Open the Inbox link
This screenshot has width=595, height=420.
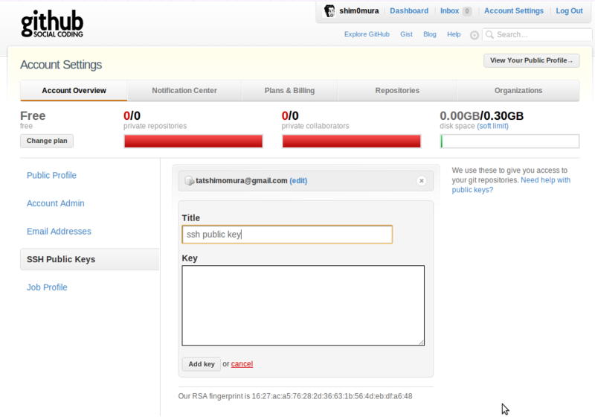click(449, 11)
